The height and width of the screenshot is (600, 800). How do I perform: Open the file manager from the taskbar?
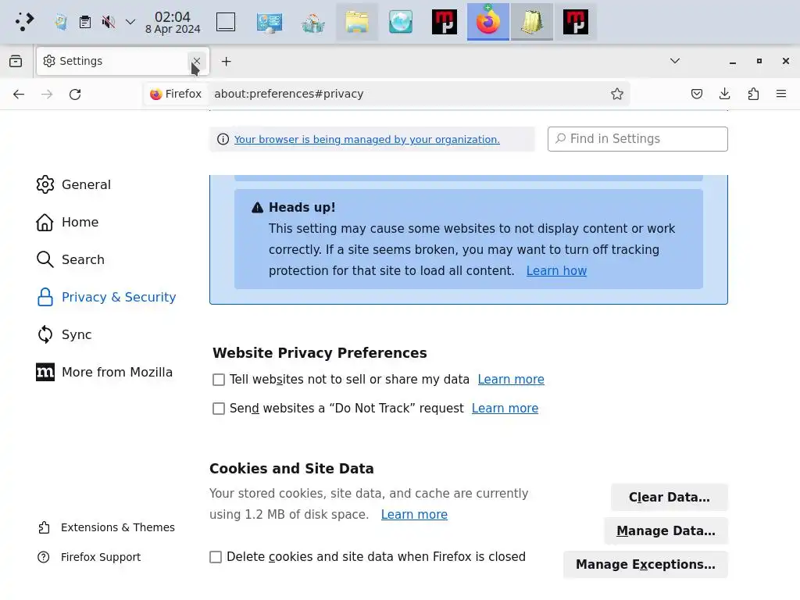point(356,22)
